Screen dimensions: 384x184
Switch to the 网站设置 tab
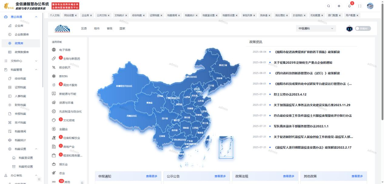[x=71, y=15]
